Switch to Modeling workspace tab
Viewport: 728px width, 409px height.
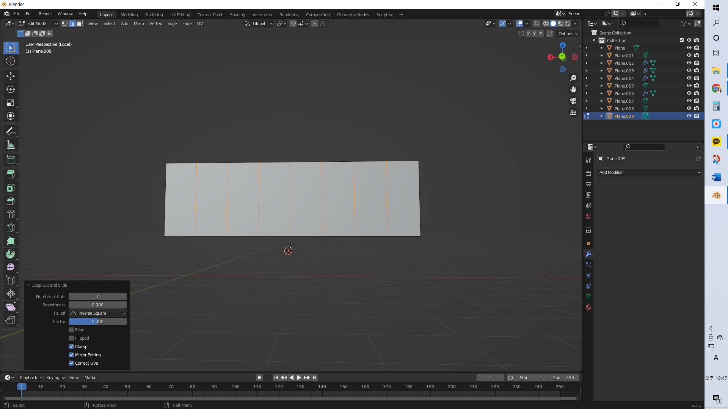pyautogui.click(x=129, y=15)
